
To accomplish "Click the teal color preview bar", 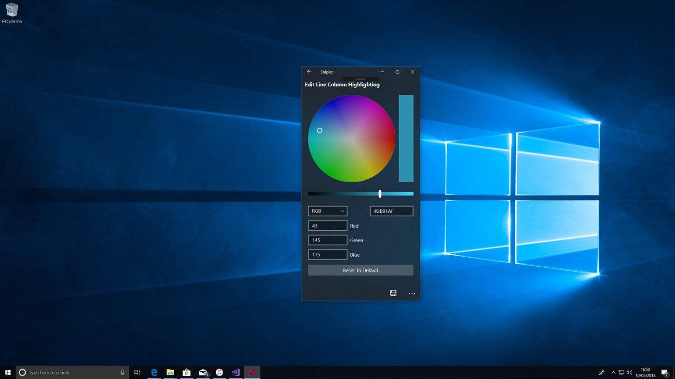I will (x=406, y=138).
